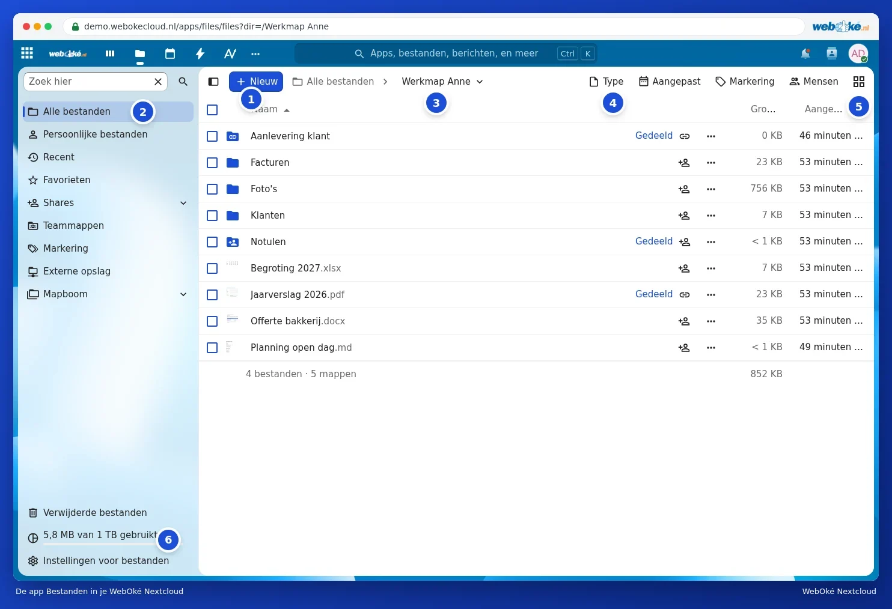Viewport: 892px width, 609px height.
Task: Open the Mensen filter dropdown
Action: (814, 82)
